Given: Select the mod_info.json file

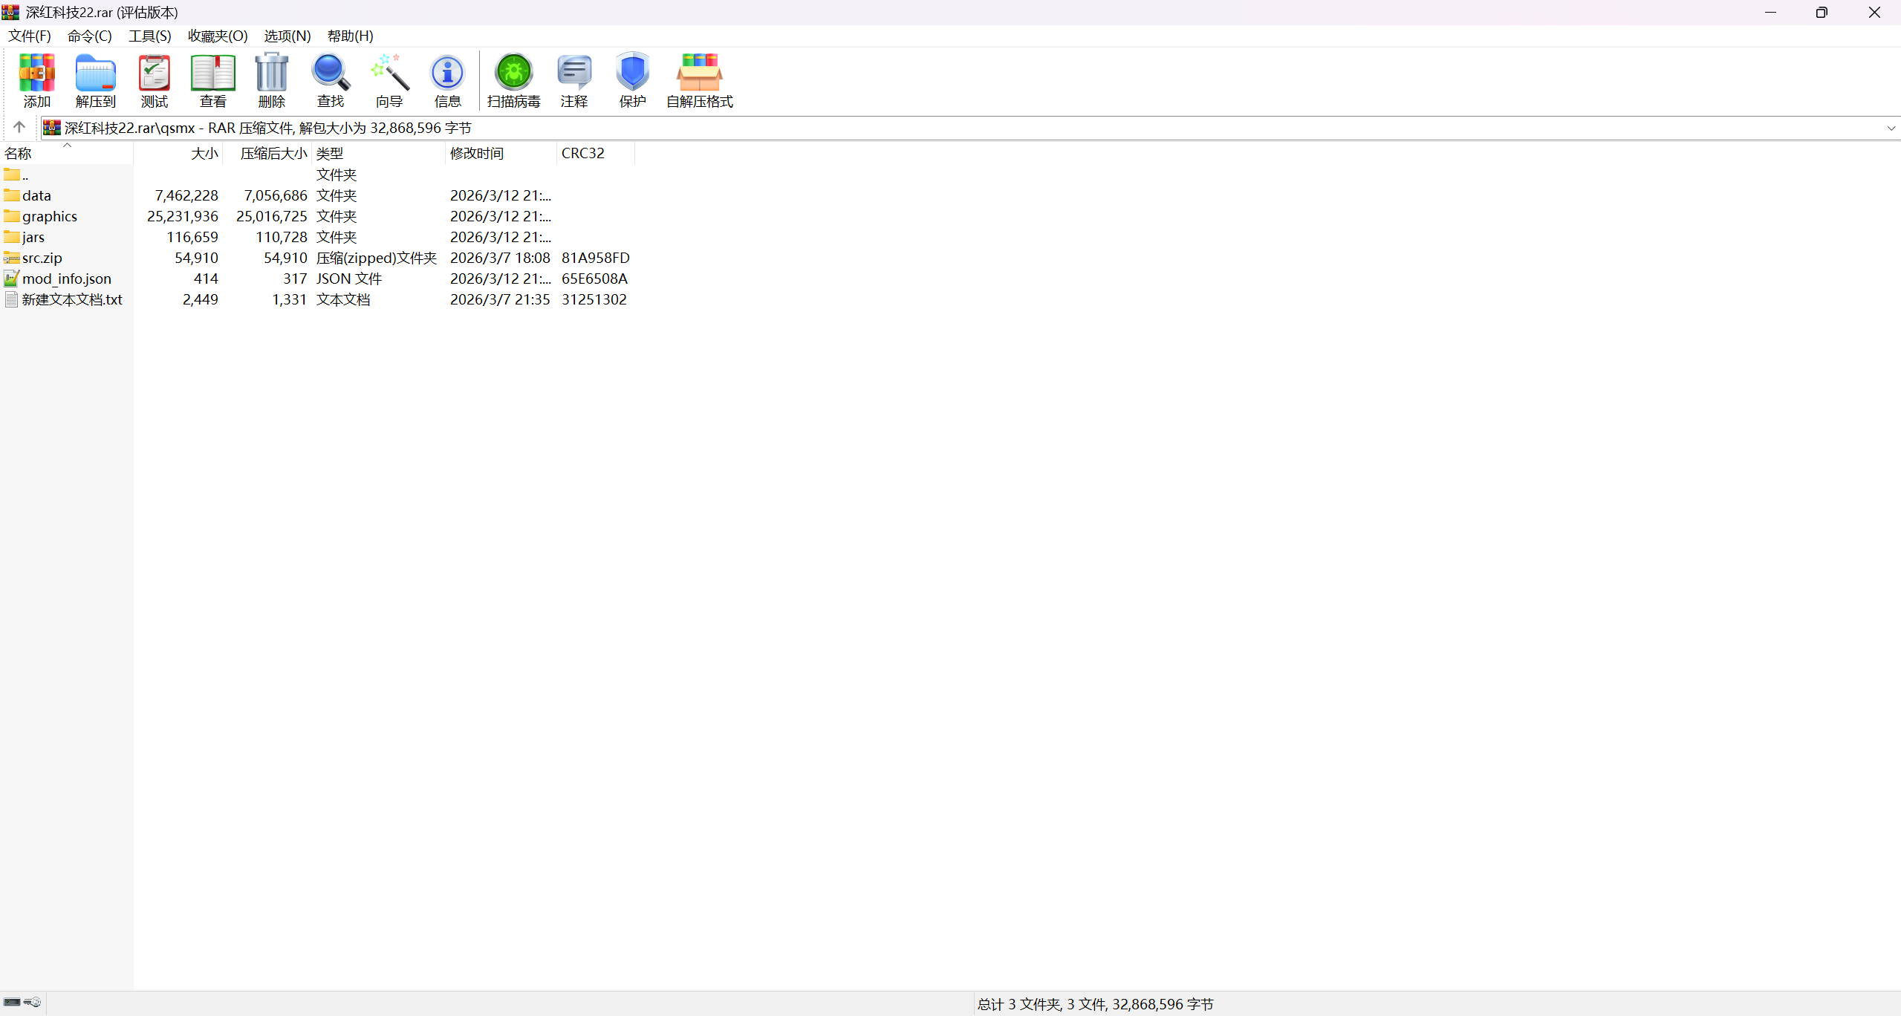Looking at the screenshot, I should coord(66,279).
